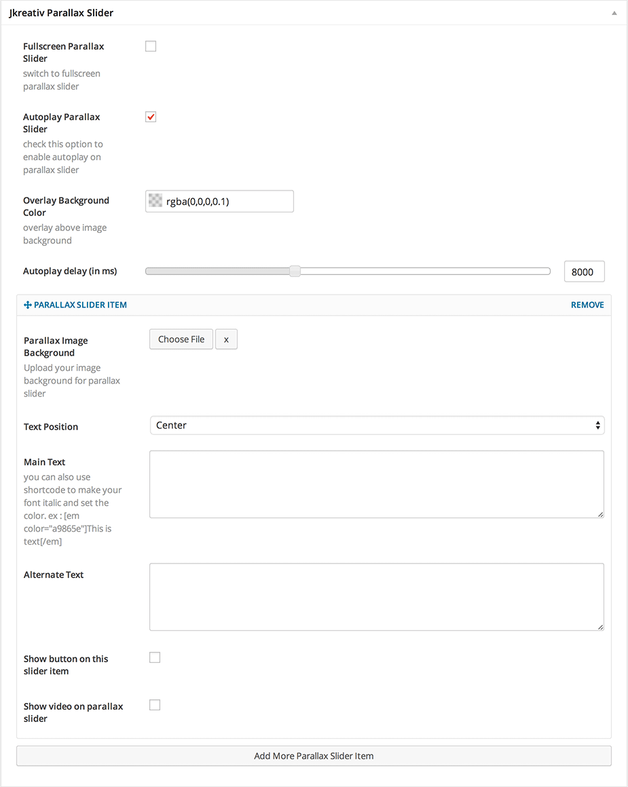This screenshot has width=628, height=787.
Task: Click the Alternate Text resize grip corner
Action: pyautogui.click(x=600, y=627)
